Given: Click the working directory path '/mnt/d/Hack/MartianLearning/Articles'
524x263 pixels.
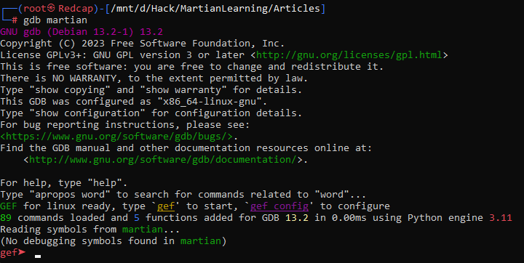Looking at the screenshot, I should (215, 9).
